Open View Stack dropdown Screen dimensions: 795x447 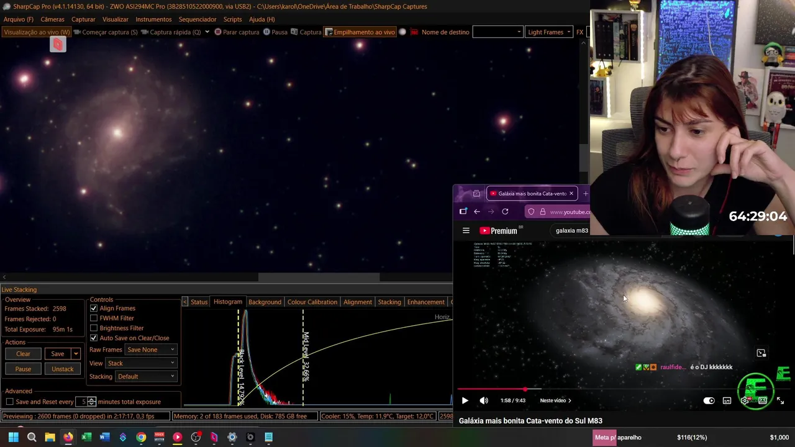pyautogui.click(x=141, y=363)
